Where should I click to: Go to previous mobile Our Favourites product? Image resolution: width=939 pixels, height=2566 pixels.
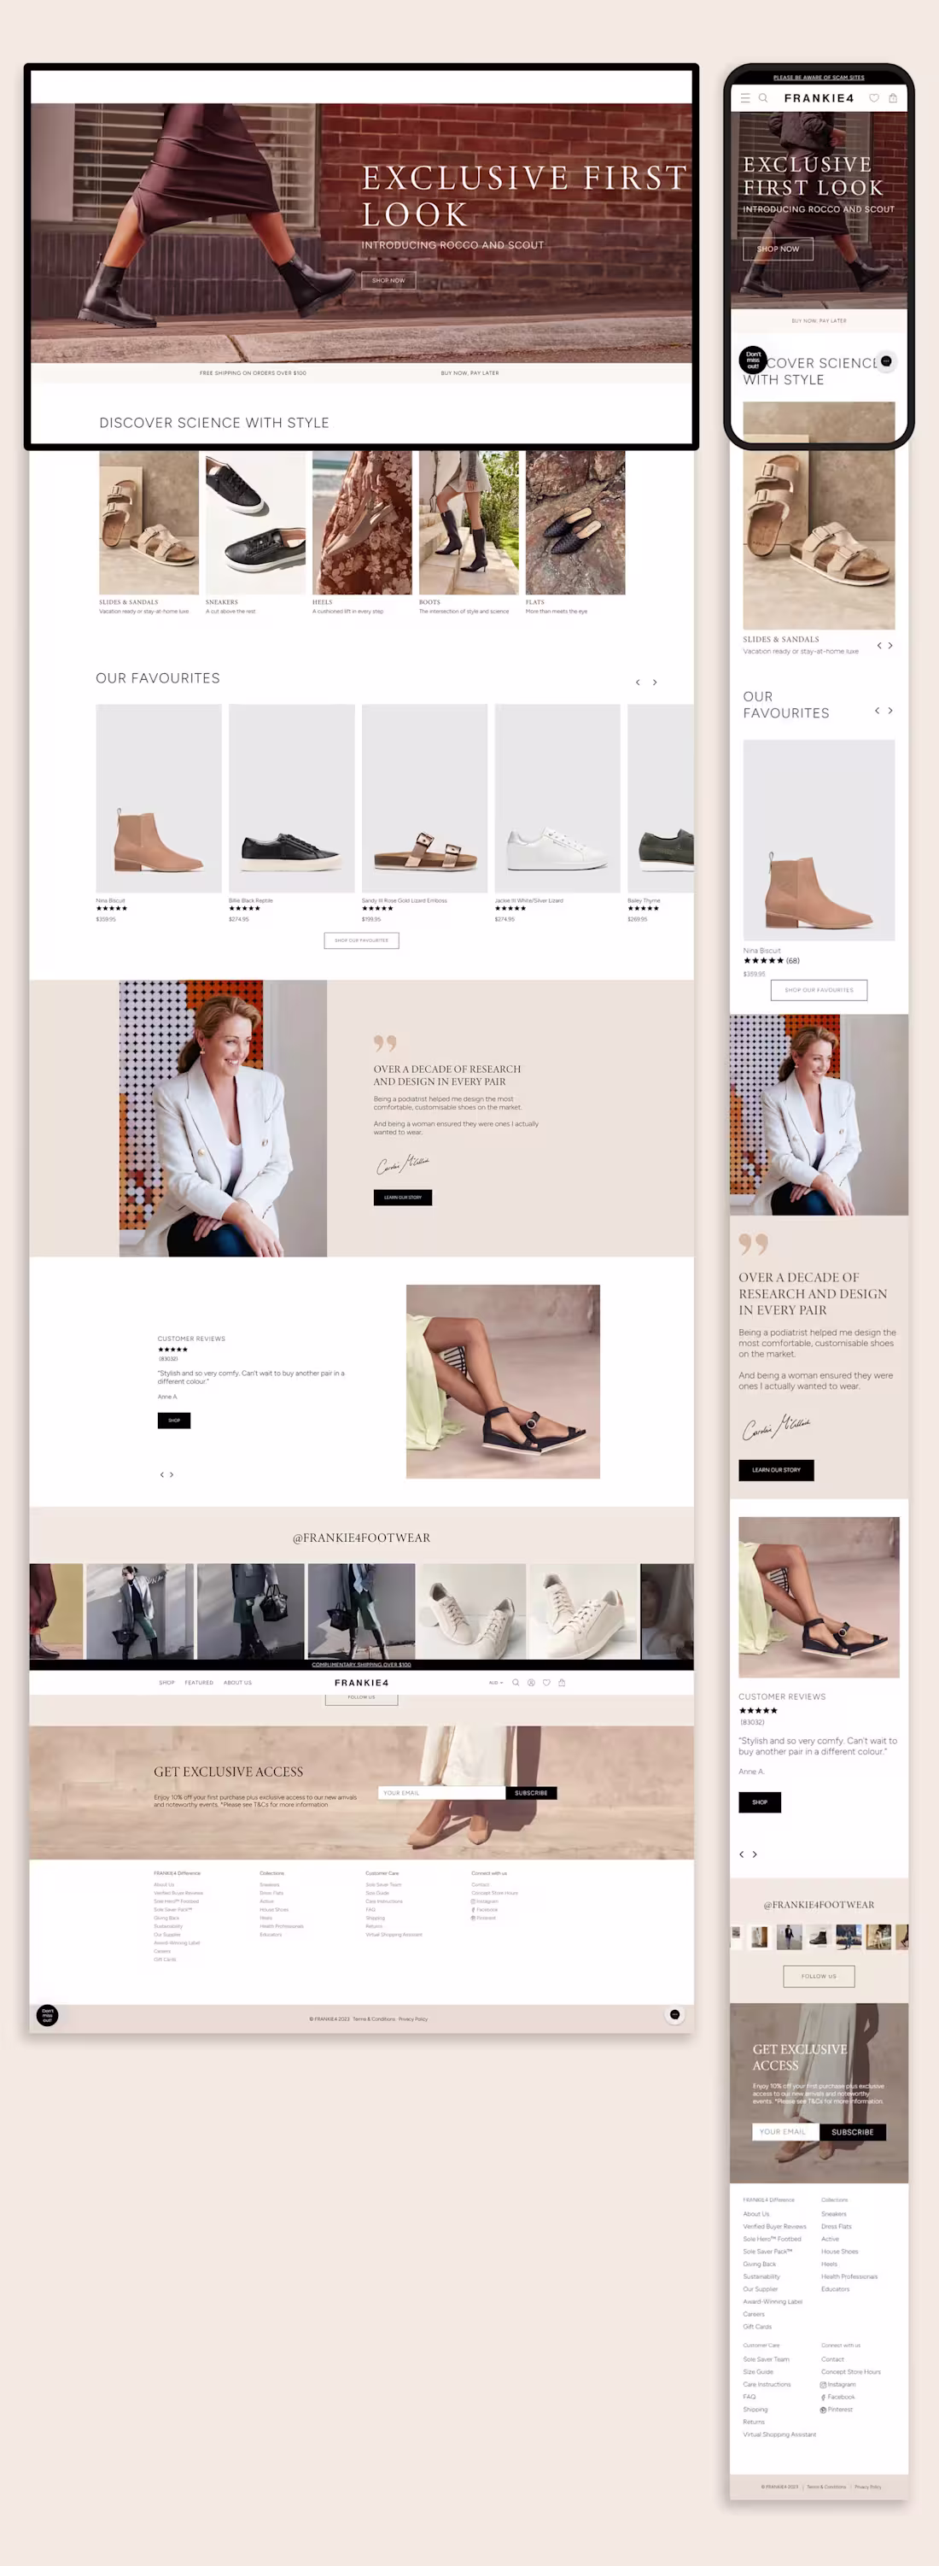tap(877, 710)
